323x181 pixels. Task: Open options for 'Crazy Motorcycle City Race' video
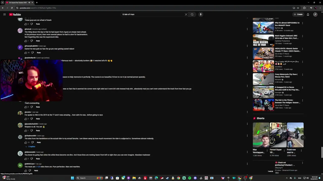click(303, 75)
